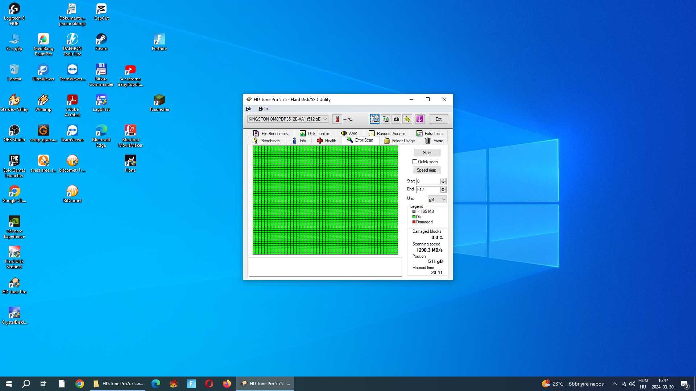Click the Exit button

(439, 119)
